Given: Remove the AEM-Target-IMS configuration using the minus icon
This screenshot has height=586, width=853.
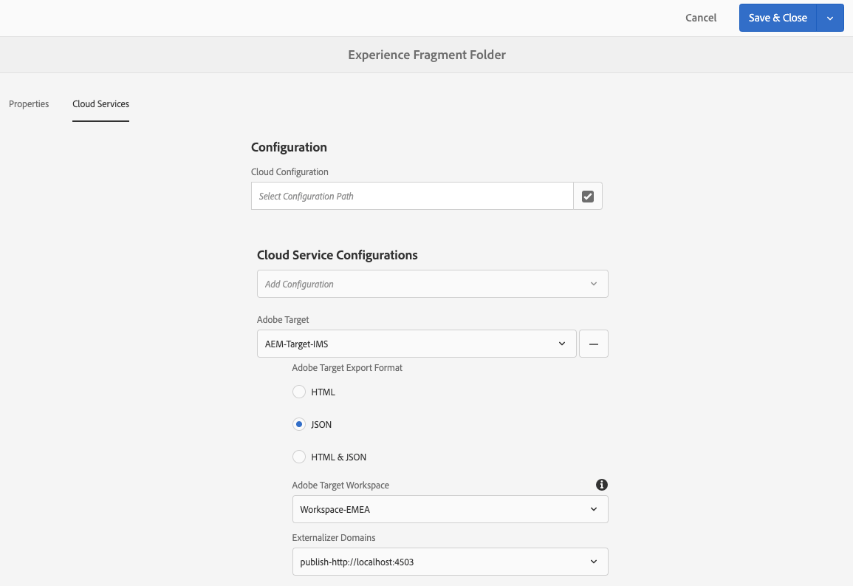Looking at the screenshot, I should click(593, 344).
